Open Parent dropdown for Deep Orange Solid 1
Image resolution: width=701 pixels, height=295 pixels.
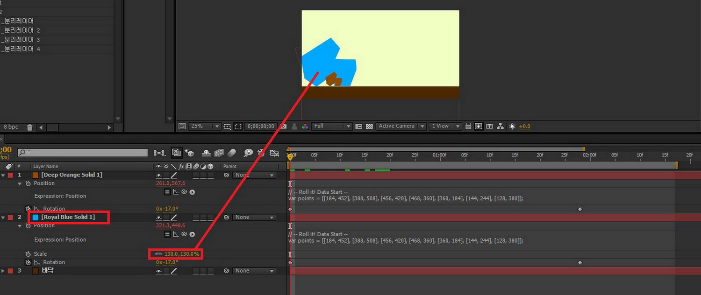coord(254,175)
